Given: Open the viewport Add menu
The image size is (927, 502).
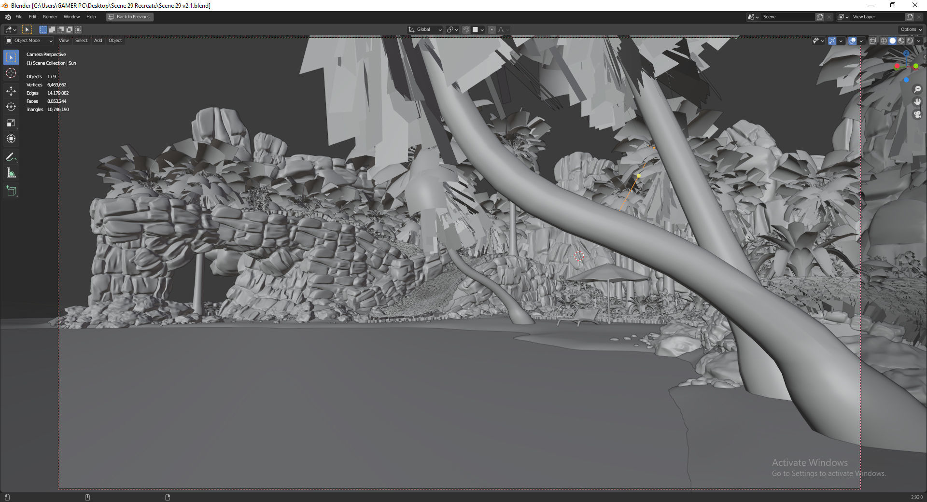Looking at the screenshot, I should pos(98,41).
